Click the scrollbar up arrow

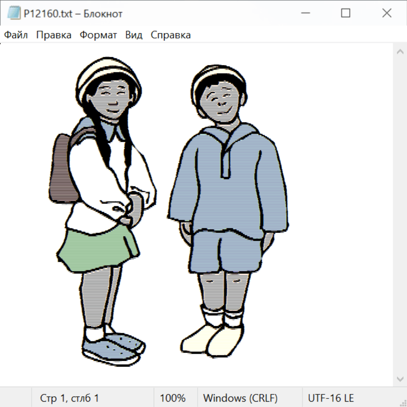[400, 52]
